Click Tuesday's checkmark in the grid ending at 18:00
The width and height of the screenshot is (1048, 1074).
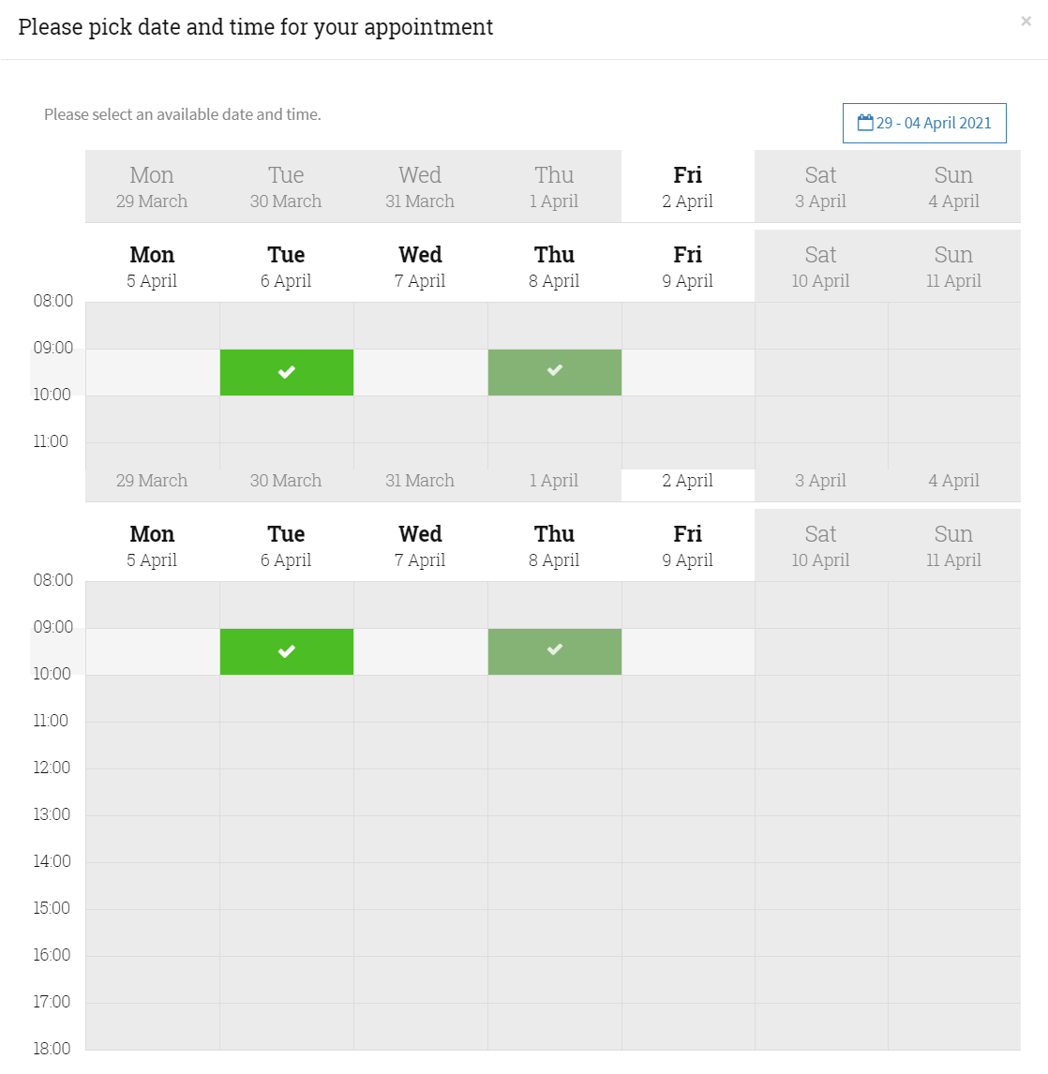287,651
